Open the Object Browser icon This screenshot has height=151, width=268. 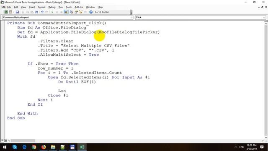click(x=81, y=12)
